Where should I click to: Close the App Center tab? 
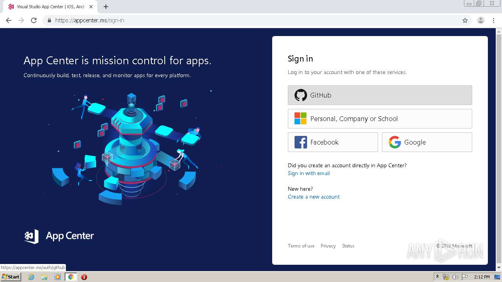pyautogui.click(x=91, y=7)
